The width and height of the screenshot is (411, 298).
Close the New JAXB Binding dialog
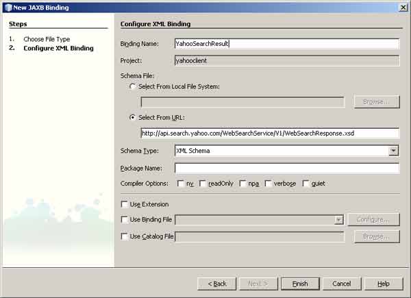pyautogui.click(x=403, y=8)
